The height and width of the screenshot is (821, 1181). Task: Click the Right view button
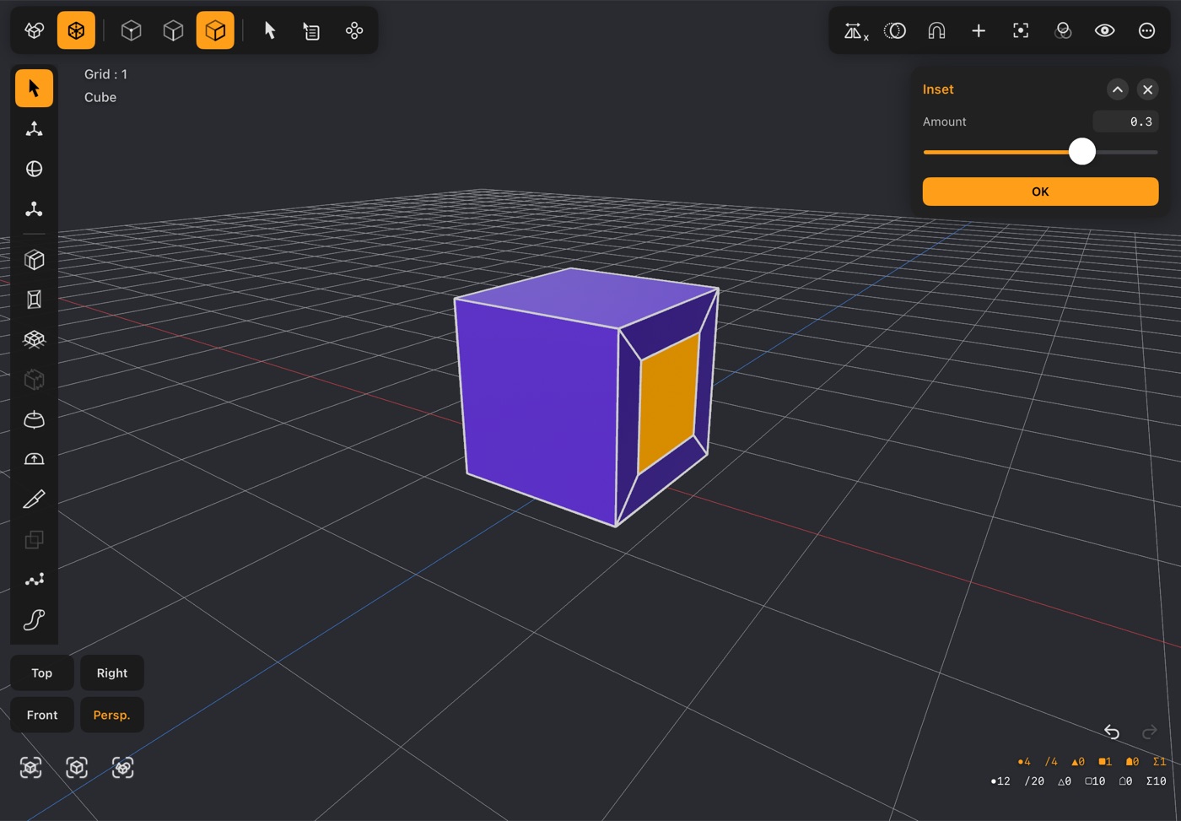(112, 672)
